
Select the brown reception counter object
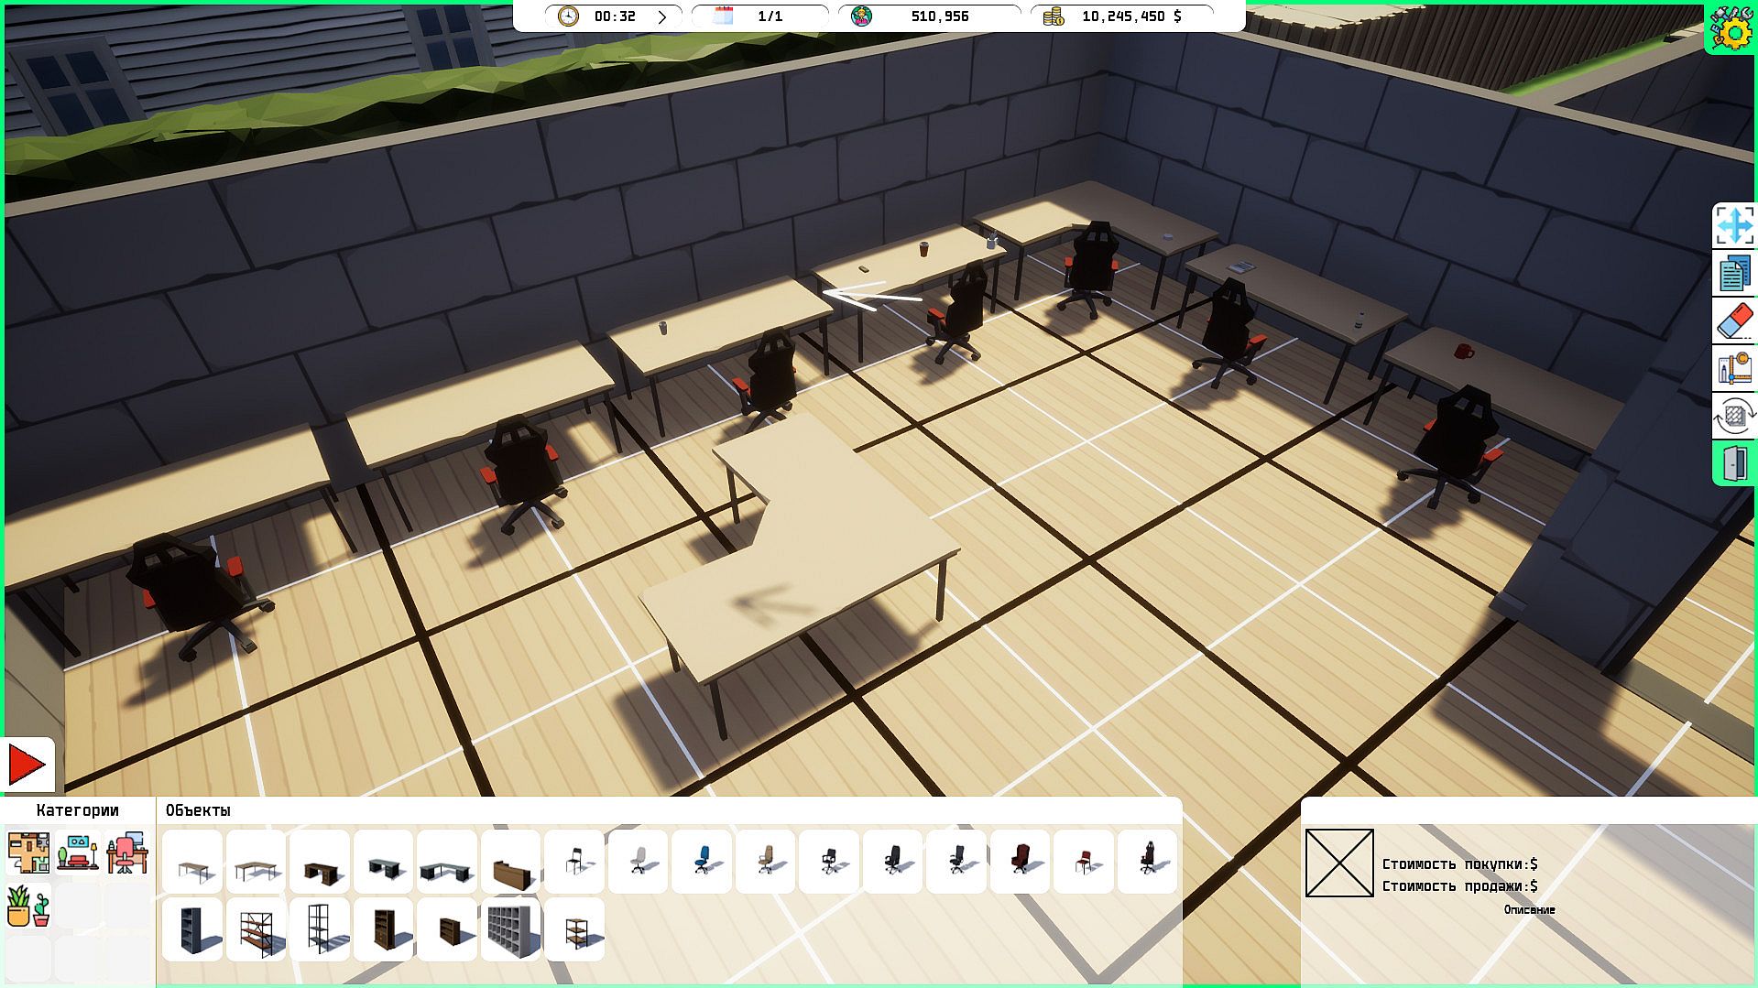[x=511, y=863]
